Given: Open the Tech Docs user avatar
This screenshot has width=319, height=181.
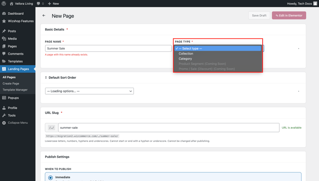Looking at the screenshot, I should coord(315,3).
